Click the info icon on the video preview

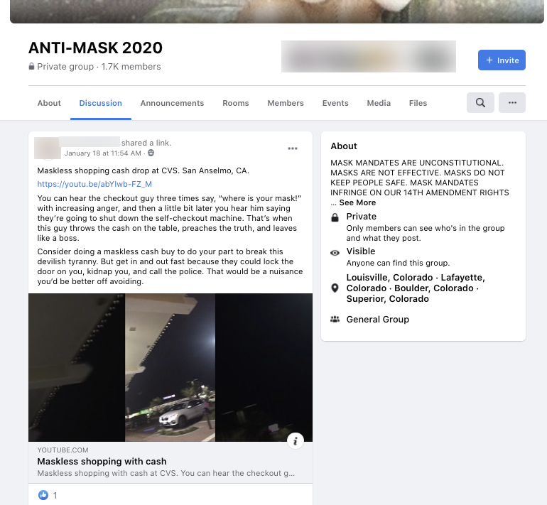(296, 441)
